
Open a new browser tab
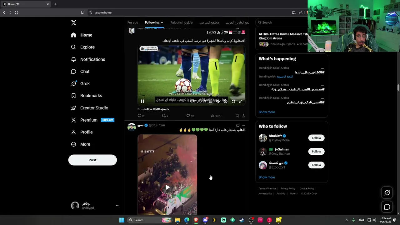(x=55, y=4)
